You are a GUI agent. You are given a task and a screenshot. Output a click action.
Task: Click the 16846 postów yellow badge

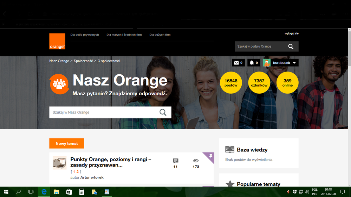[x=231, y=83]
